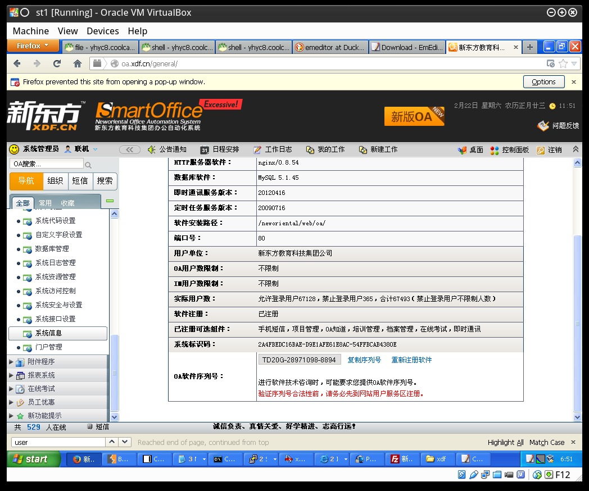Open 自定义字段设置 in the navigation tree
The image size is (589, 491).
pos(58,235)
